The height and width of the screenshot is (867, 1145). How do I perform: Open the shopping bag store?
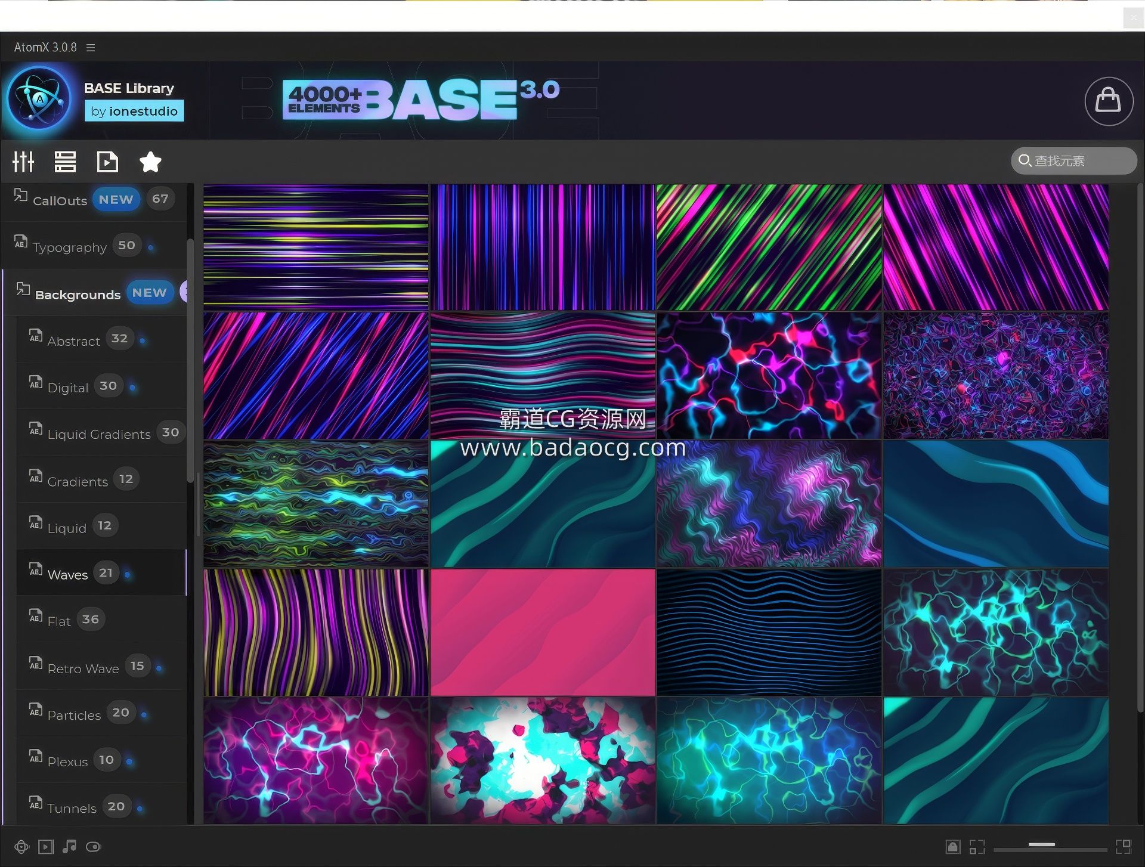tap(1109, 101)
